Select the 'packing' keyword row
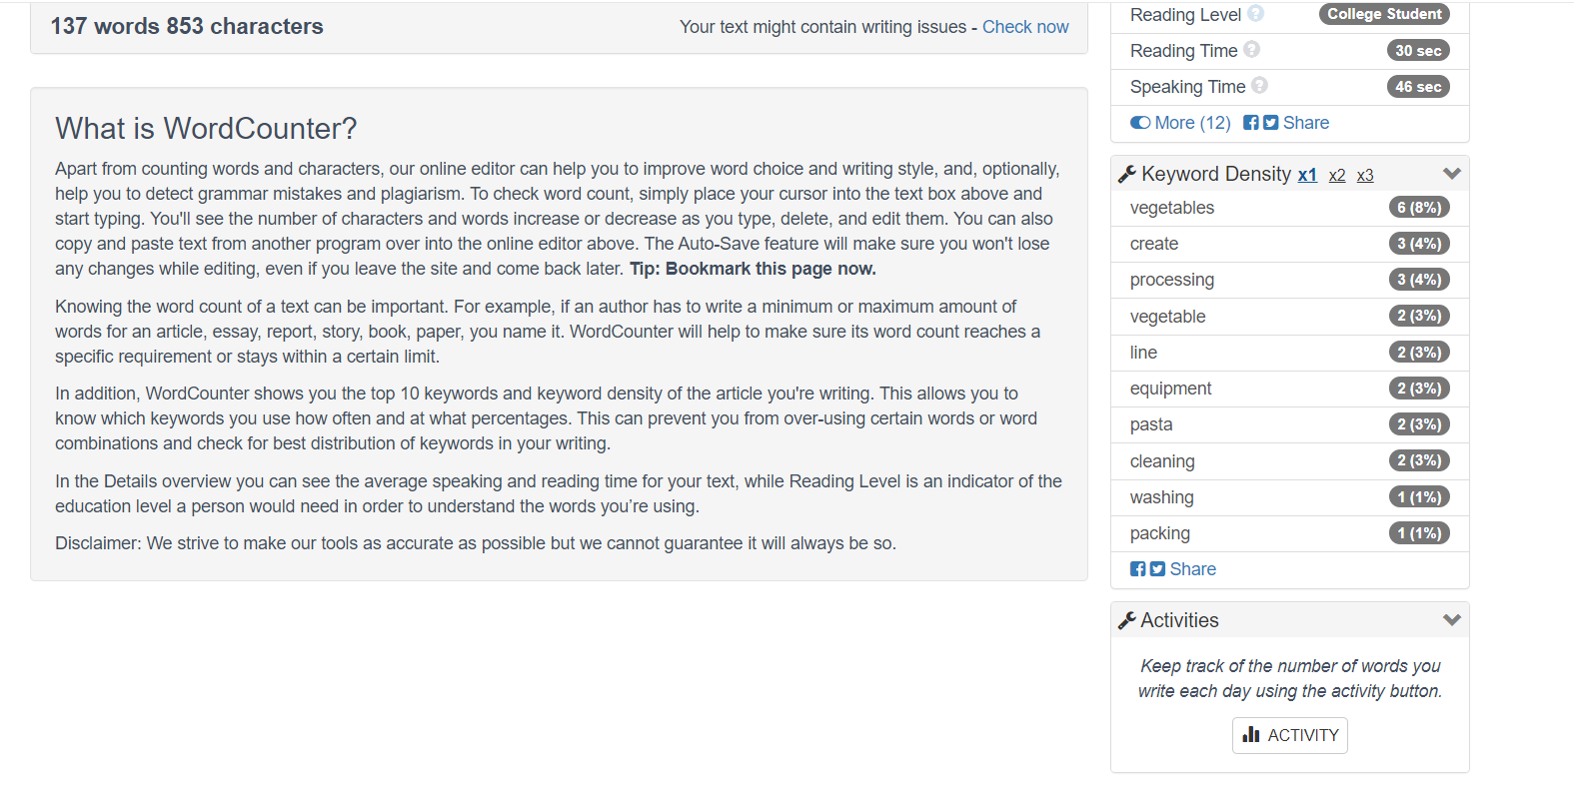Screen dimensions: 1574x797 [x=1290, y=533]
